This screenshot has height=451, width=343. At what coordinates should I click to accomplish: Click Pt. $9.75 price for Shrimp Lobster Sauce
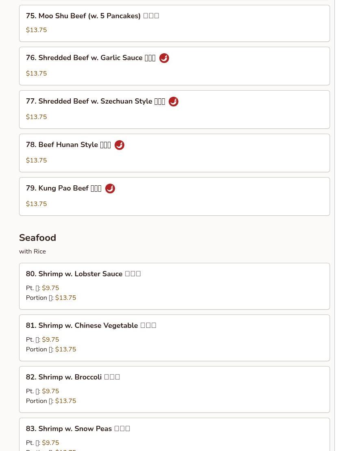click(43, 288)
